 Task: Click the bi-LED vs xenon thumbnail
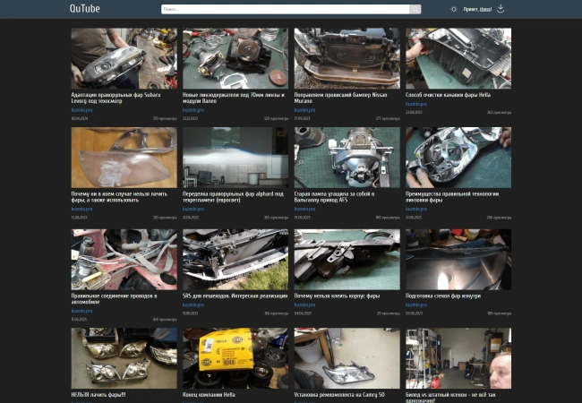coord(458,357)
